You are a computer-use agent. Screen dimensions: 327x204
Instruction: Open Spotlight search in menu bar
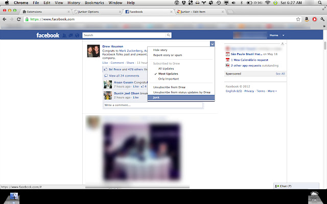[x=320, y=3]
